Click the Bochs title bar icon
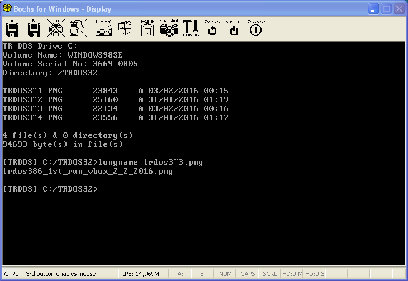408x281 pixels. (x=8, y=9)
